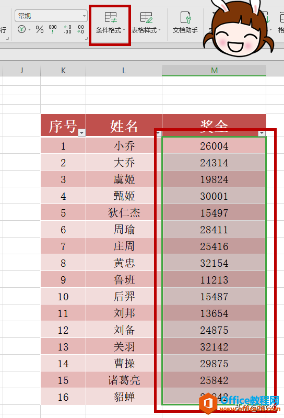Screen dimensions: 284x418
Task: Select the cell with name 小乔
Action: (124, 145)
